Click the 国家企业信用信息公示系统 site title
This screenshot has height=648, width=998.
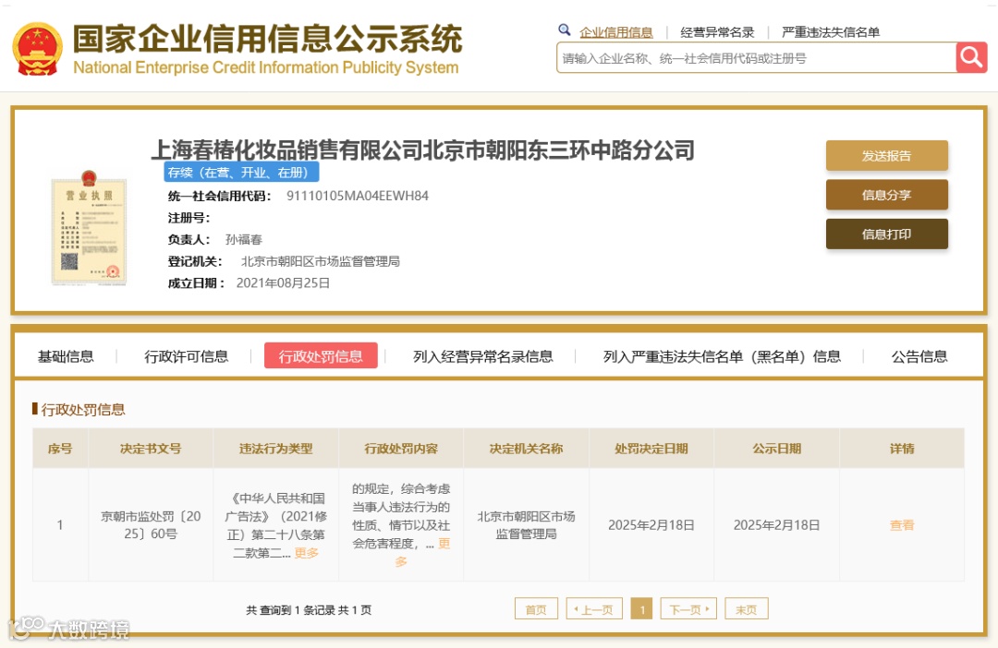pyautogui.click(x=267, y=38)
